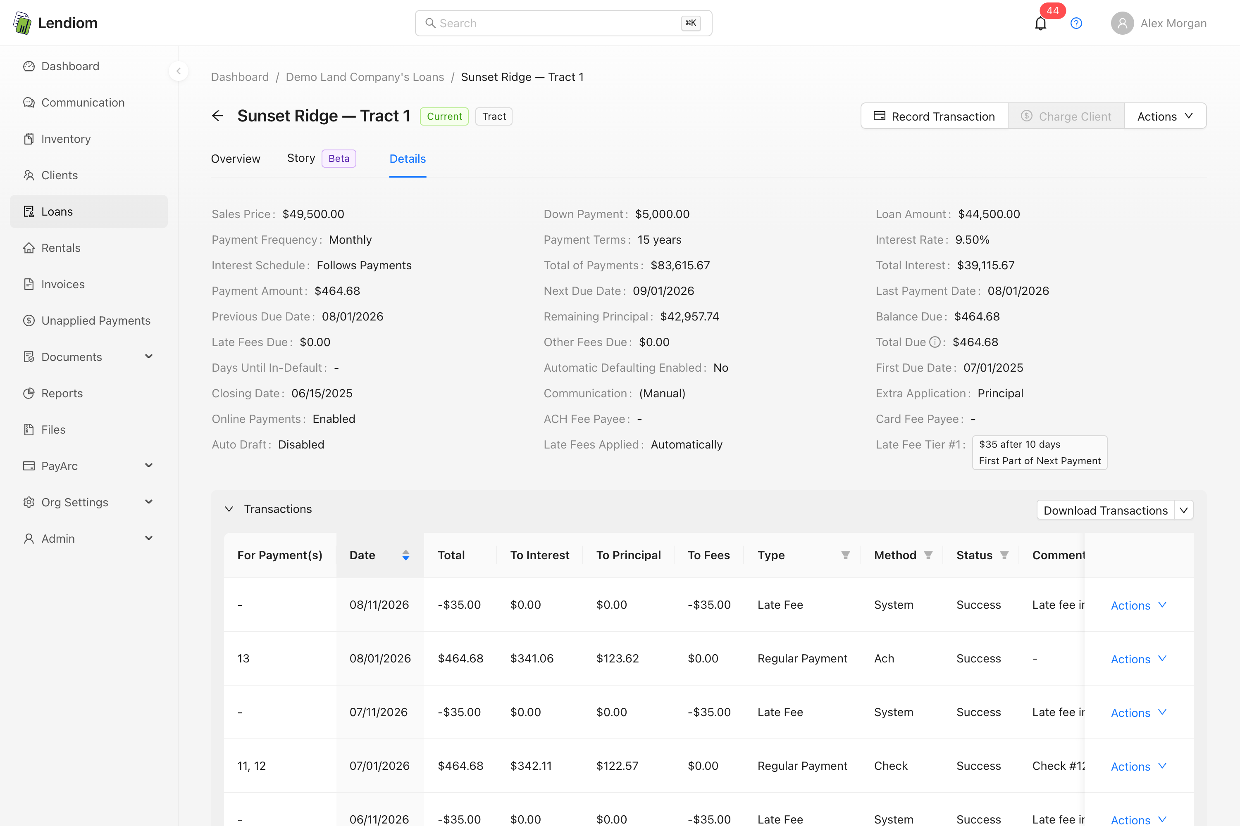Expand the Admin sidebar menu

88,539
